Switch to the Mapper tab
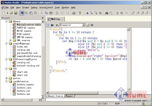 69,96
